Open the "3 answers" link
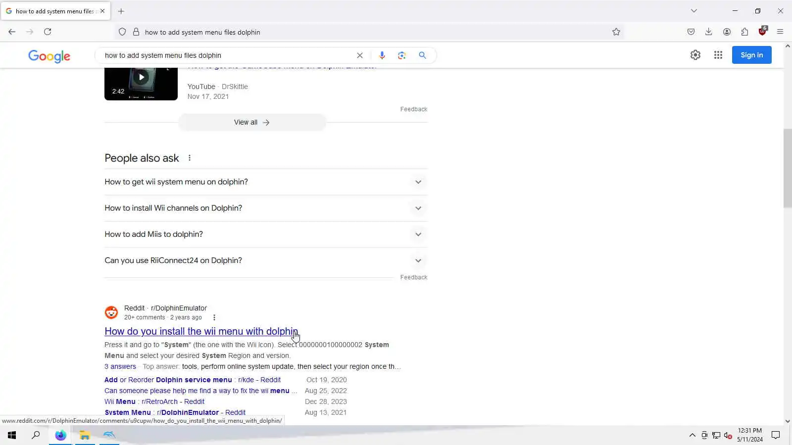792x445 pixels. point(120,366)
